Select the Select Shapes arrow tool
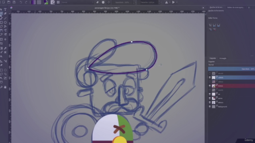This screenshot has width=255, height=143. coord(1,10)
